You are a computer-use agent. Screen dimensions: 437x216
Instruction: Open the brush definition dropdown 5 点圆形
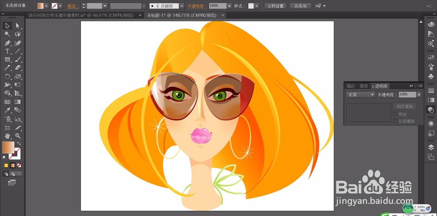pyautogui.click(x=182, y=6)
